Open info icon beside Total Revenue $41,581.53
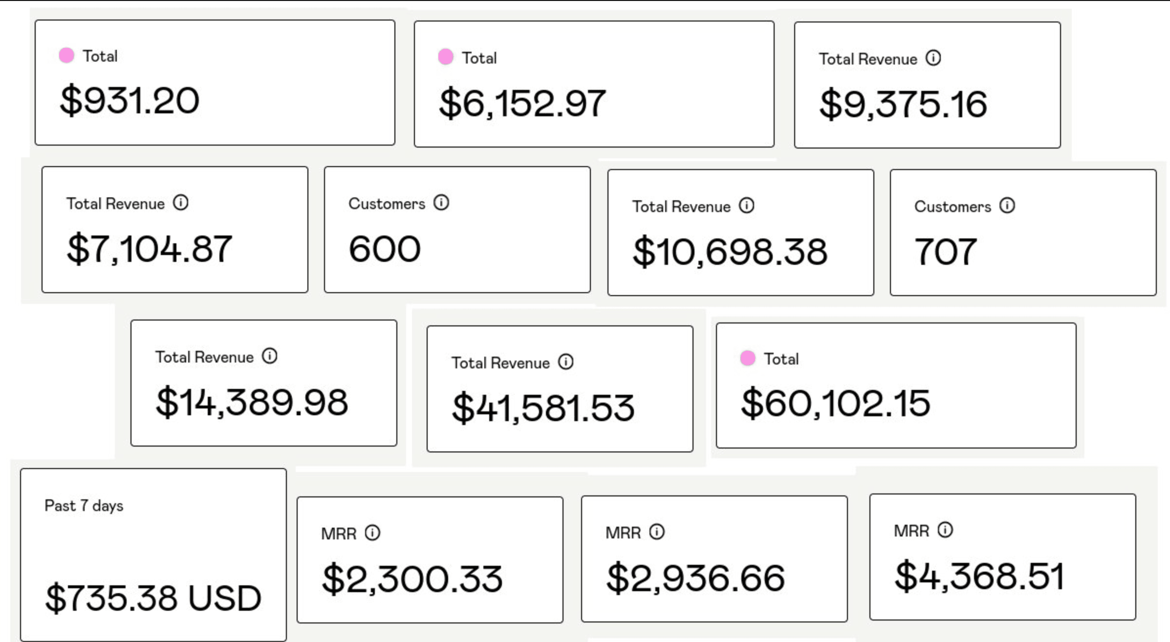This screenshot has width=1170, height=642. (x=566, y=362)
